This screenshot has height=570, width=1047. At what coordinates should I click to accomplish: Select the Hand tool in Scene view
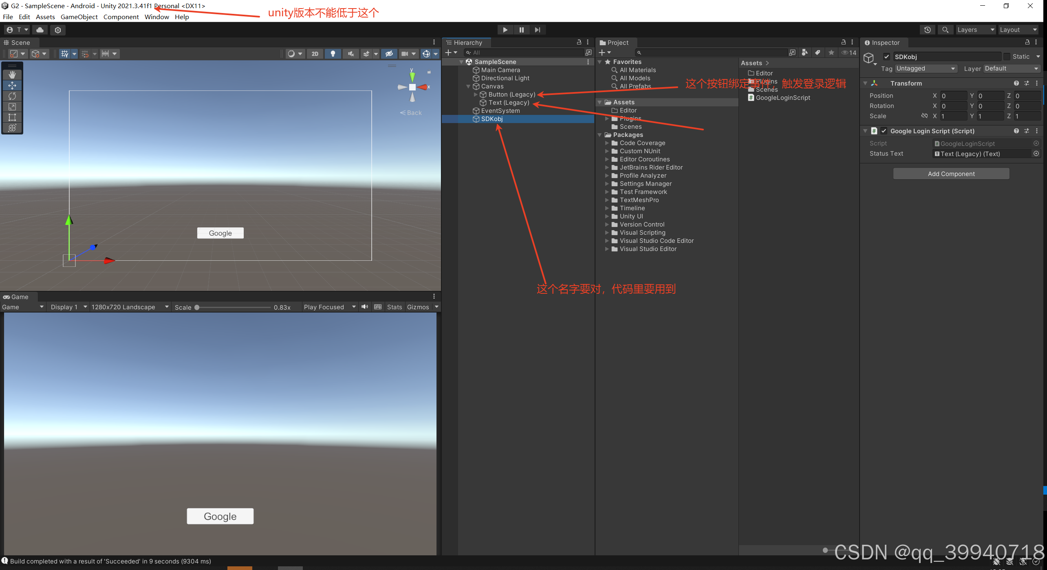tap(12, 75)
